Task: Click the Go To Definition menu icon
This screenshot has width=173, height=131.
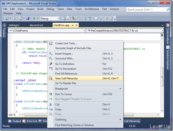Action: [x=51, y=64]
